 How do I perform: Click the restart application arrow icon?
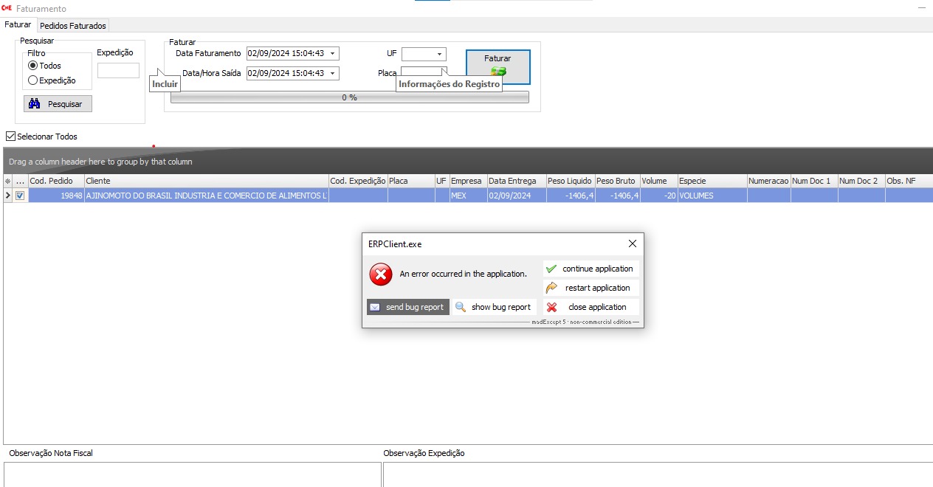551,288
